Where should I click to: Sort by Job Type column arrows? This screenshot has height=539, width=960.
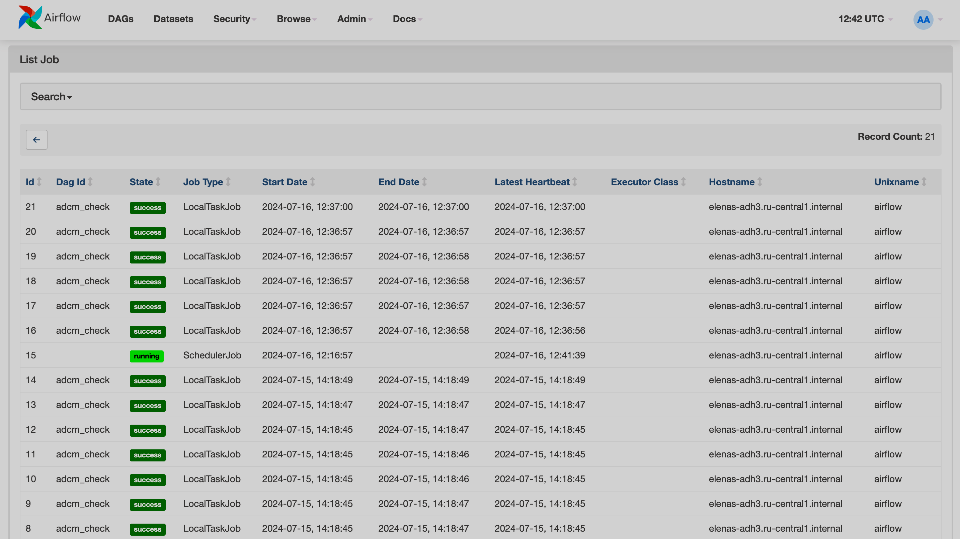228,182
